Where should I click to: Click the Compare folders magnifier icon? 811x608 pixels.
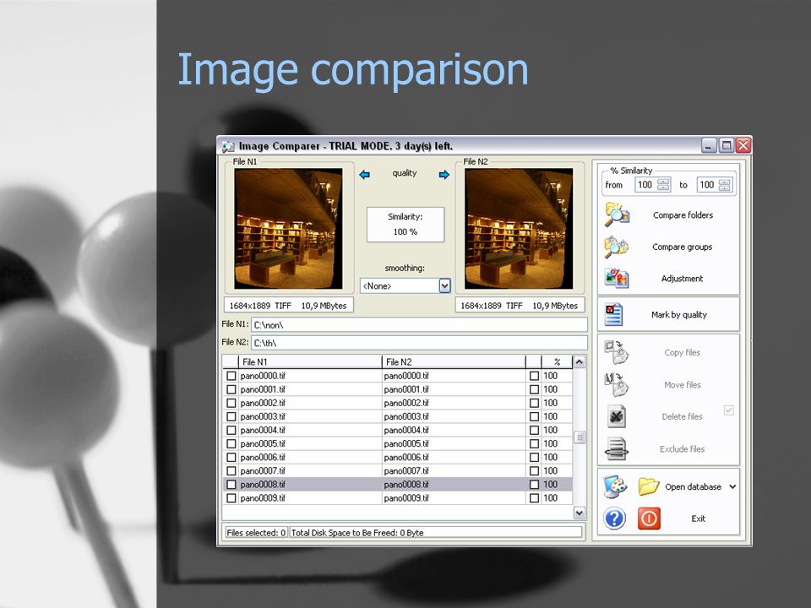617,214
